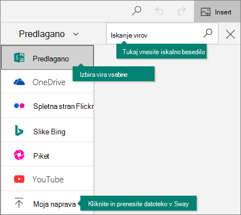Choose Slike Bing source

pyautogui.click(x=48, y=130)
